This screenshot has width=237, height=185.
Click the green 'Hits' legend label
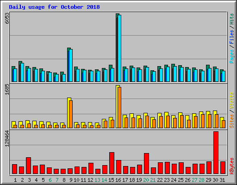coord(232,19)
